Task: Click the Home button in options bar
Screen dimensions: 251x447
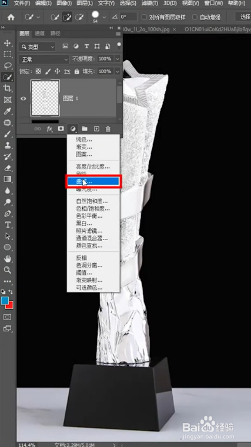Action: (x=11, y=17)
